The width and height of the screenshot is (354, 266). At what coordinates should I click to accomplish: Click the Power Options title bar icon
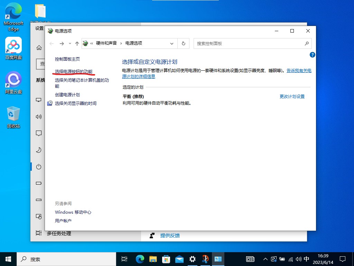[50, 31]
